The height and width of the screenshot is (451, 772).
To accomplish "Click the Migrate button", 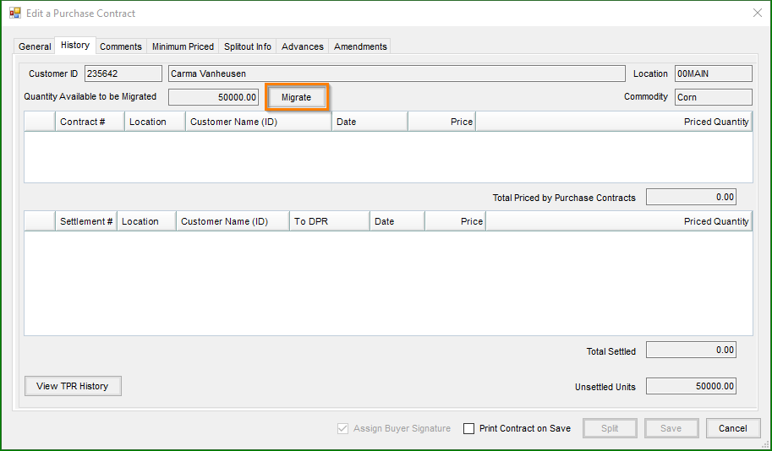I will coord(297,97).
